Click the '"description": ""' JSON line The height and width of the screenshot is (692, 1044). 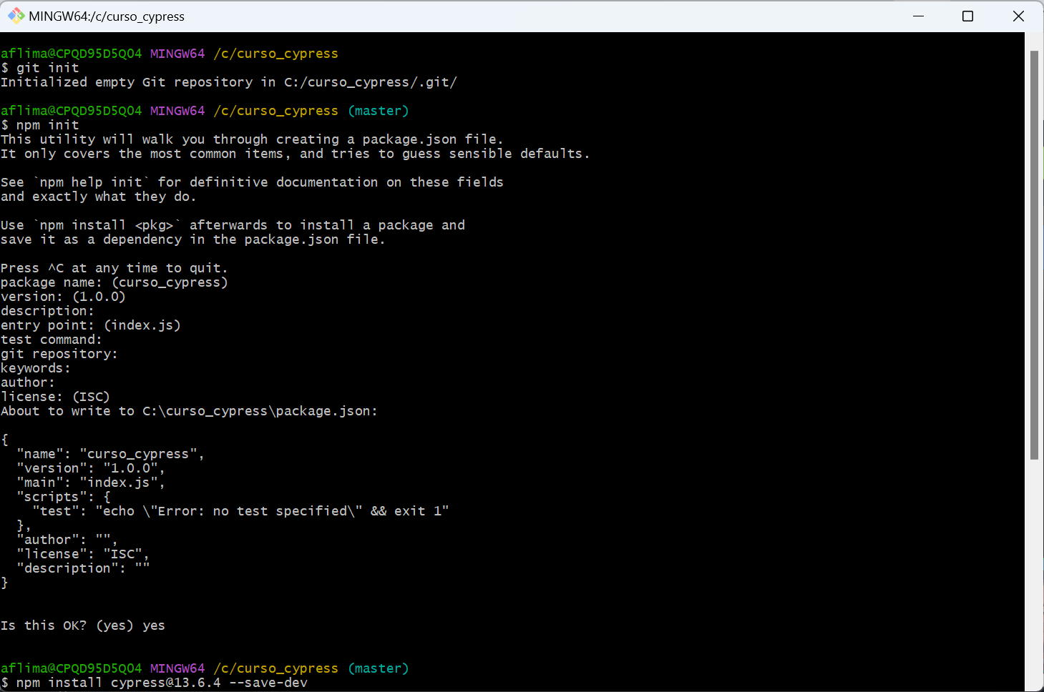coord(83,568)
